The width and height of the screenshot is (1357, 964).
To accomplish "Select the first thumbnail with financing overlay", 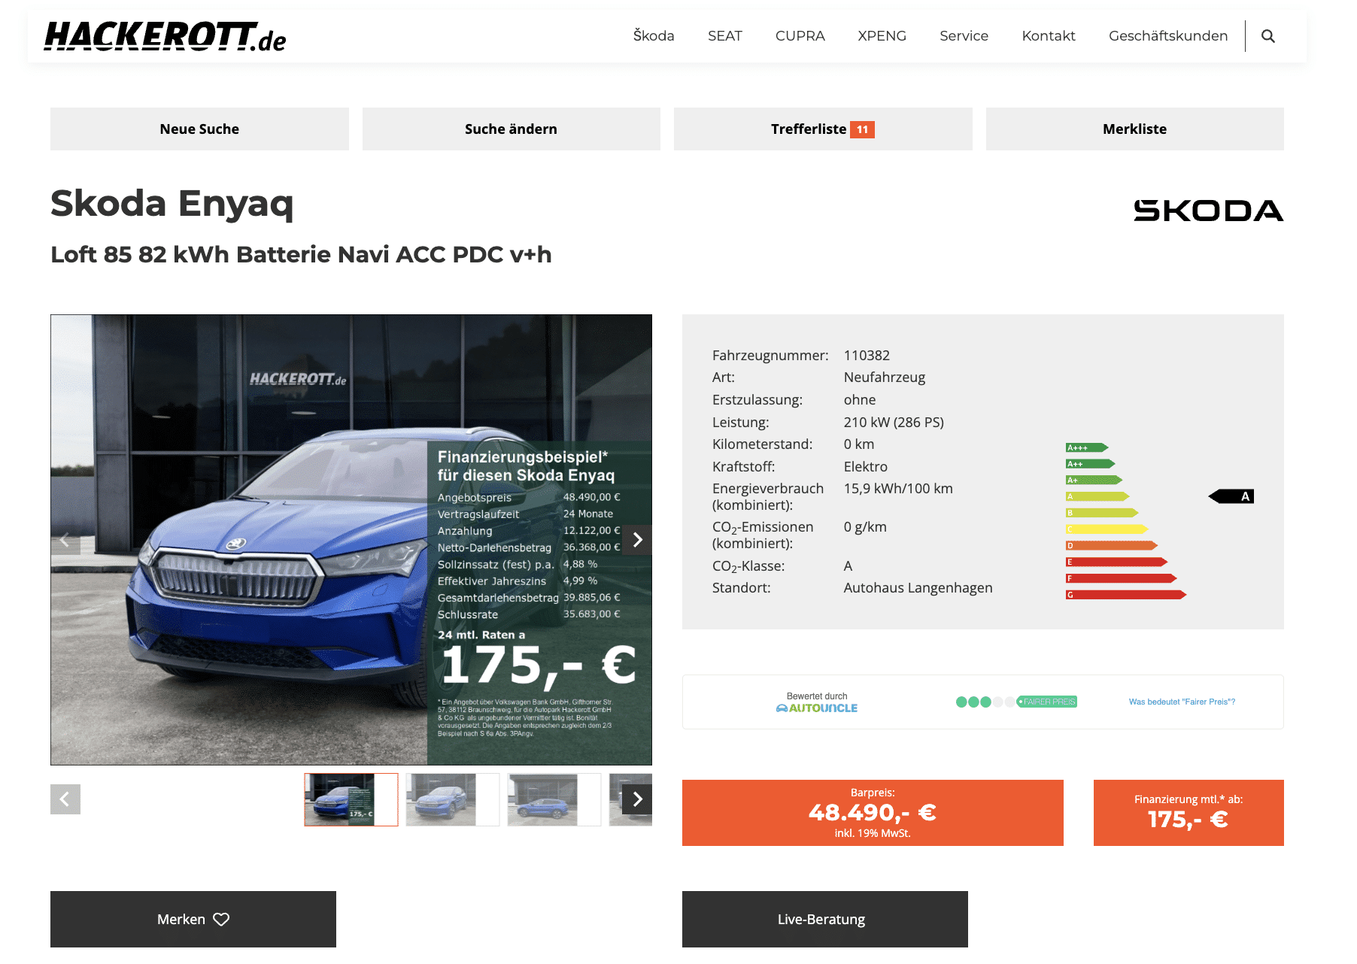I will pyautogui.click(x=351, y=799).
